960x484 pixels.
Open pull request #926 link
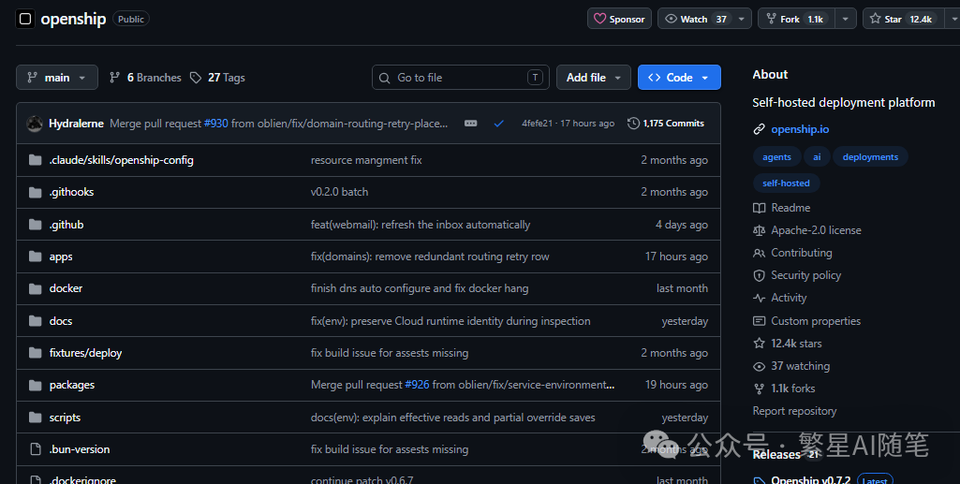click(417, 385)
